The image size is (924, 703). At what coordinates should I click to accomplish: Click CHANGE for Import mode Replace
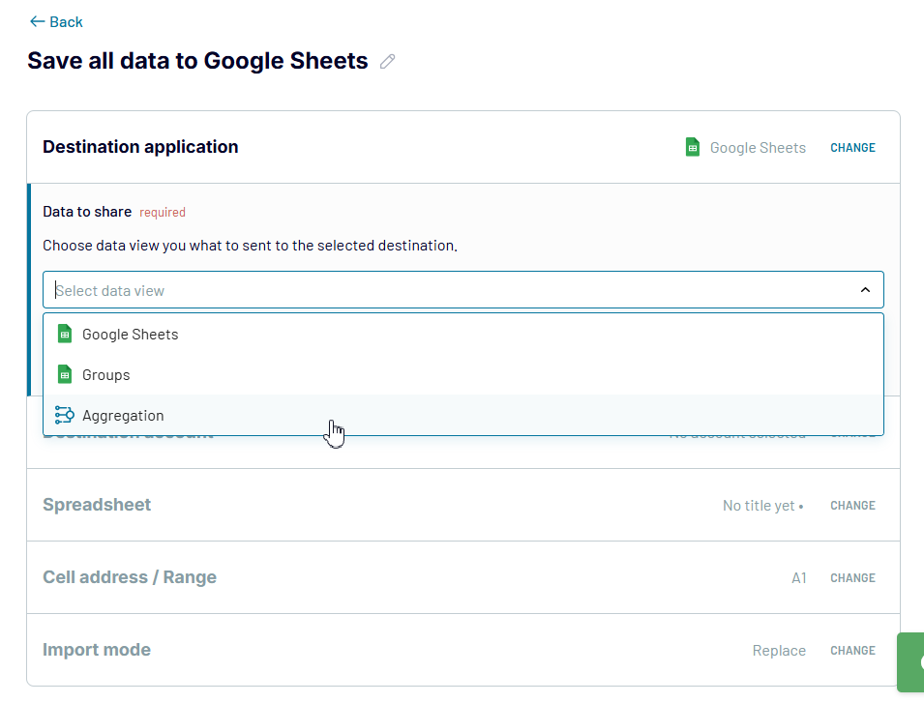[852, 651]
